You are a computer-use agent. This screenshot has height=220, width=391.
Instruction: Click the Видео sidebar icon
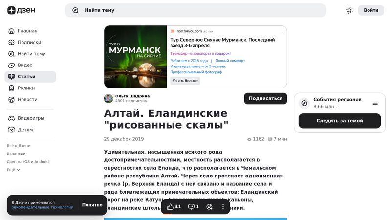[12, 65]
